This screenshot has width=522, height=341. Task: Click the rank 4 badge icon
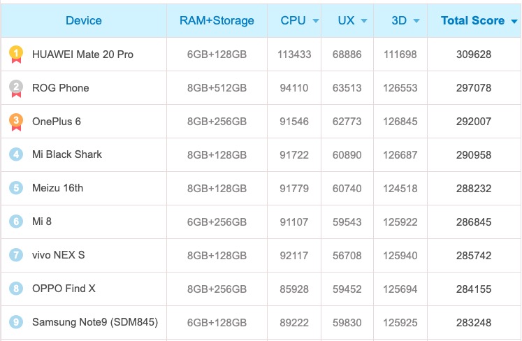(16, 154)
